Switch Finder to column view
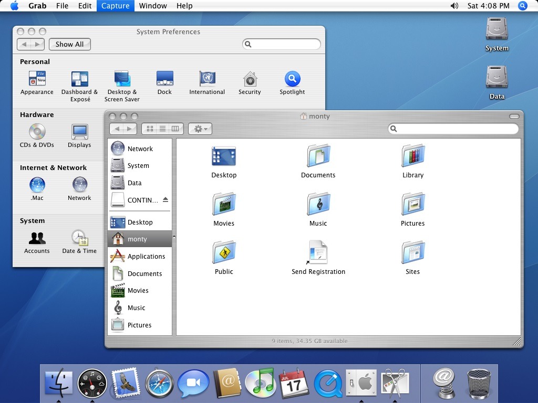Viewport: 538px width, 403px height. (175, 129)
